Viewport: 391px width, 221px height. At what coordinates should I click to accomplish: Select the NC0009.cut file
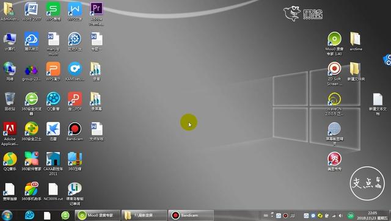click(53, 191)
